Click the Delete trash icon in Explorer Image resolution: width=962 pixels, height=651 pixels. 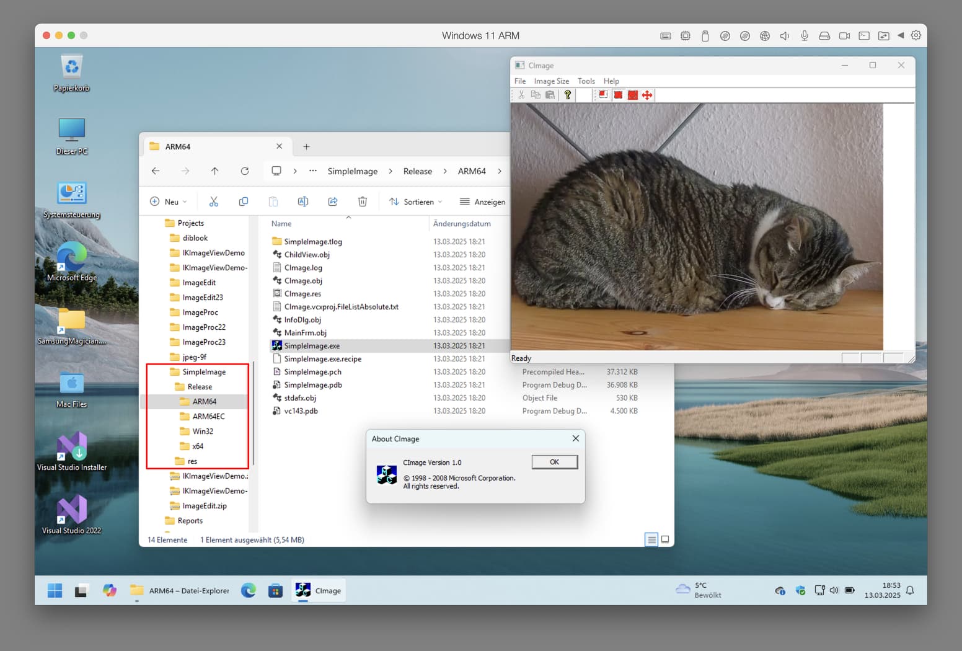pyautogui.click(x=363, y=201)
